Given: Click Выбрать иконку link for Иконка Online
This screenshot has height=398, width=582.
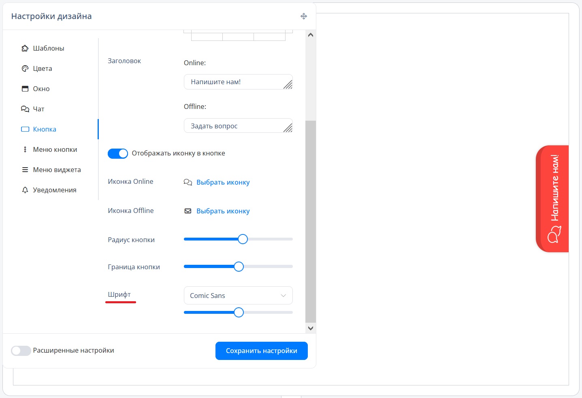Looking at the screenshot, I should click(x=223, y=182).
